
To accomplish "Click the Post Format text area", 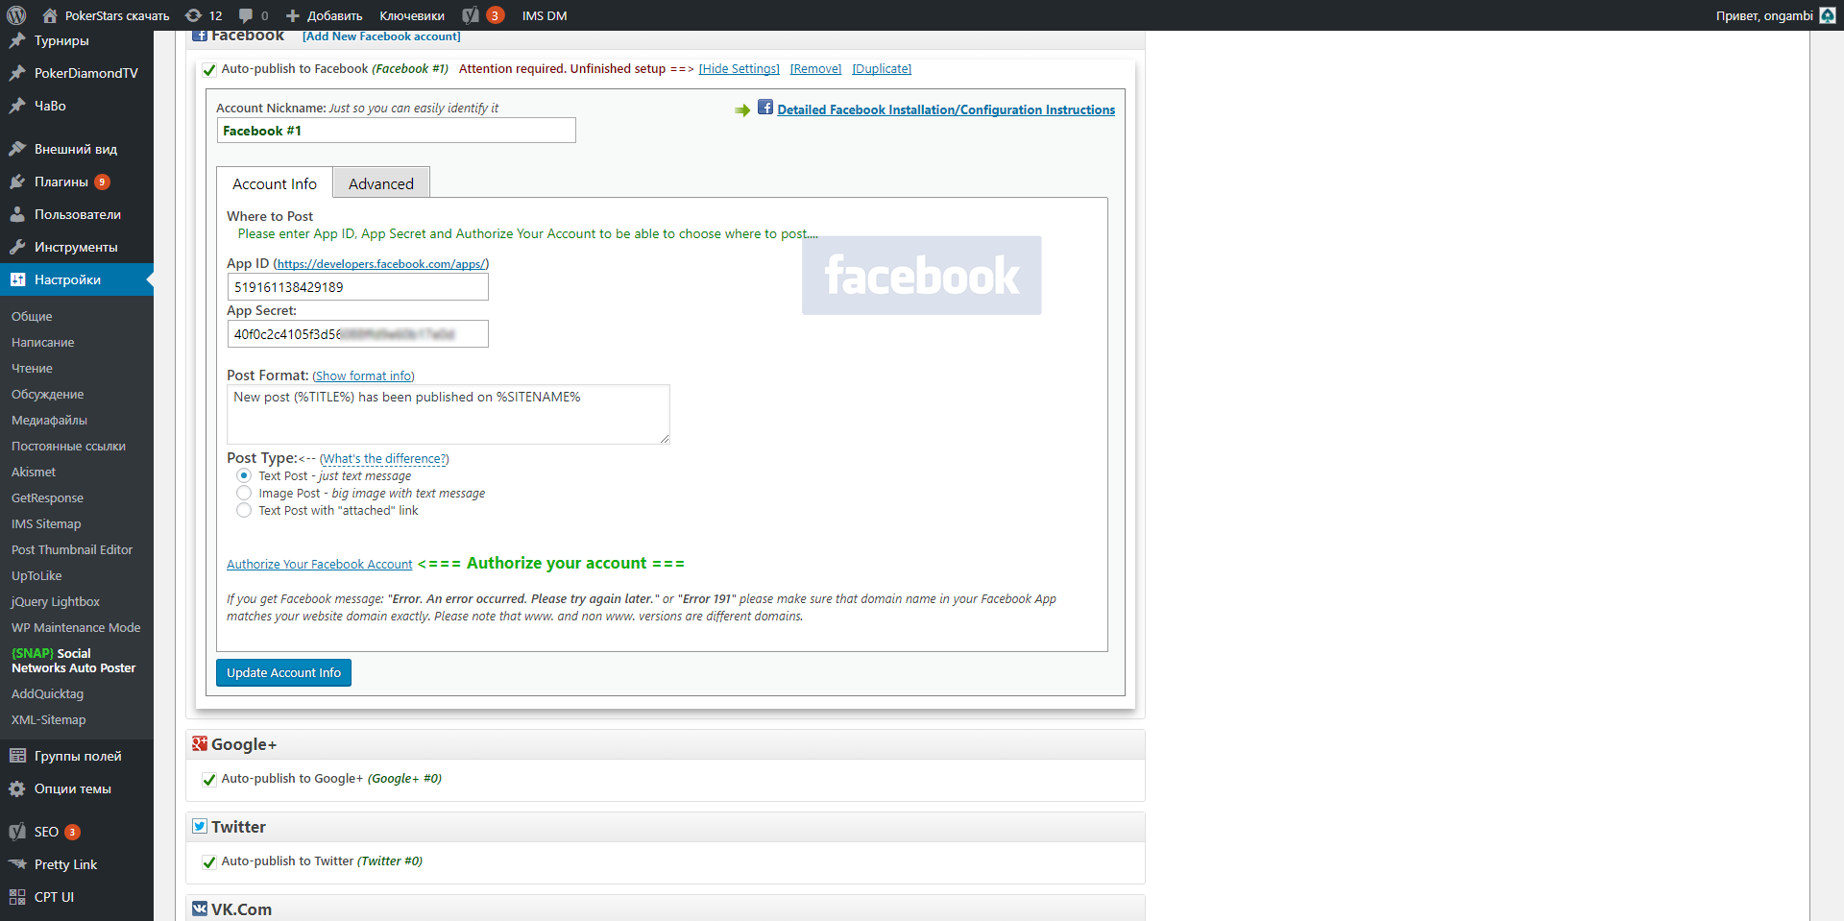I will tap(449, 415).
